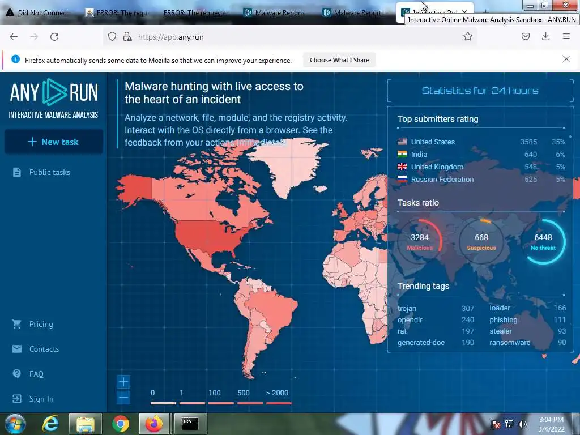This screenshot has height=435, width=580.
Task: Open the command prompt taskbar window
Action: tap(190, 424)
